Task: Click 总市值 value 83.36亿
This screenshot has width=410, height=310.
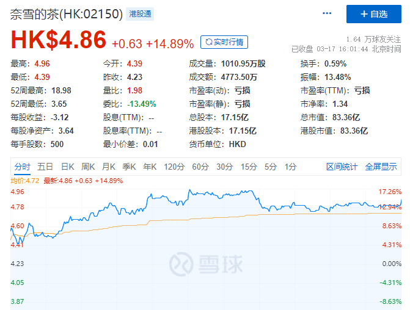Action: [346, 117]
